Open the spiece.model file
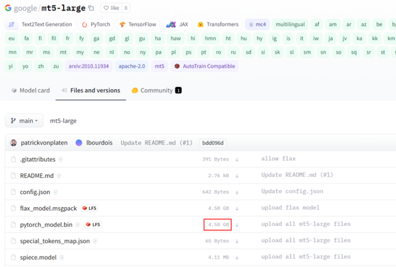Screen dimensions: 396x267 (38, 257)
